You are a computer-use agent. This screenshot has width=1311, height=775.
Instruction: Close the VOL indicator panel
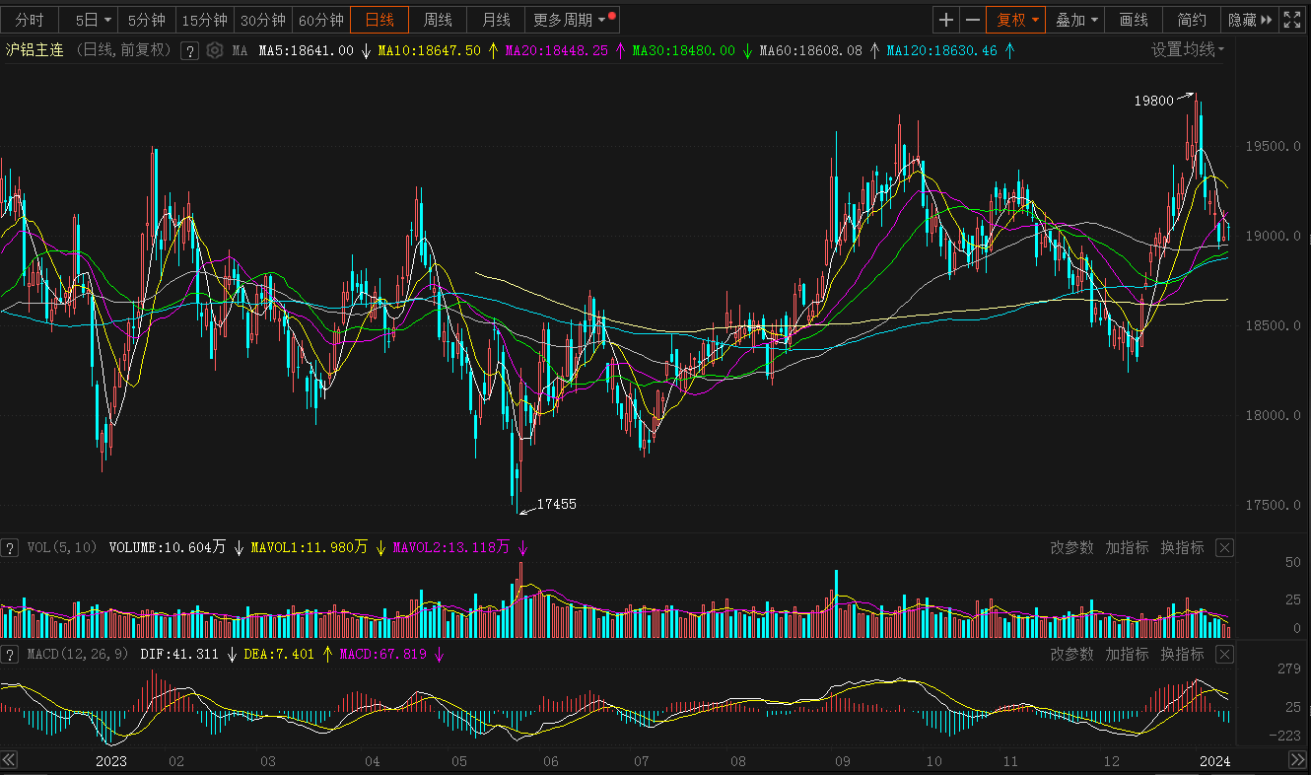click(1224, 548)
